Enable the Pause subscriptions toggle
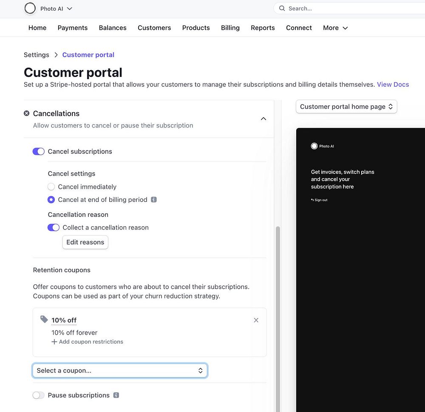The height and width of the screenshot is (412, 425). pyautogui.click(x=39, y=395)
